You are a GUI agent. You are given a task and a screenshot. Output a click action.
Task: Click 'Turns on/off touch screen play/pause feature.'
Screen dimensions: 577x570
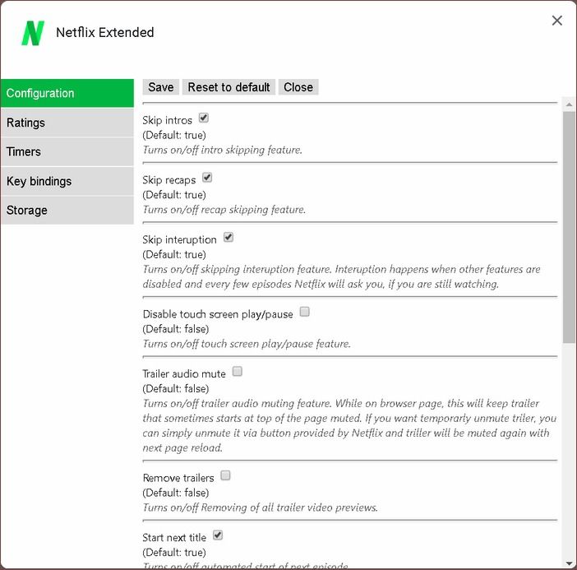click(247, 344)
